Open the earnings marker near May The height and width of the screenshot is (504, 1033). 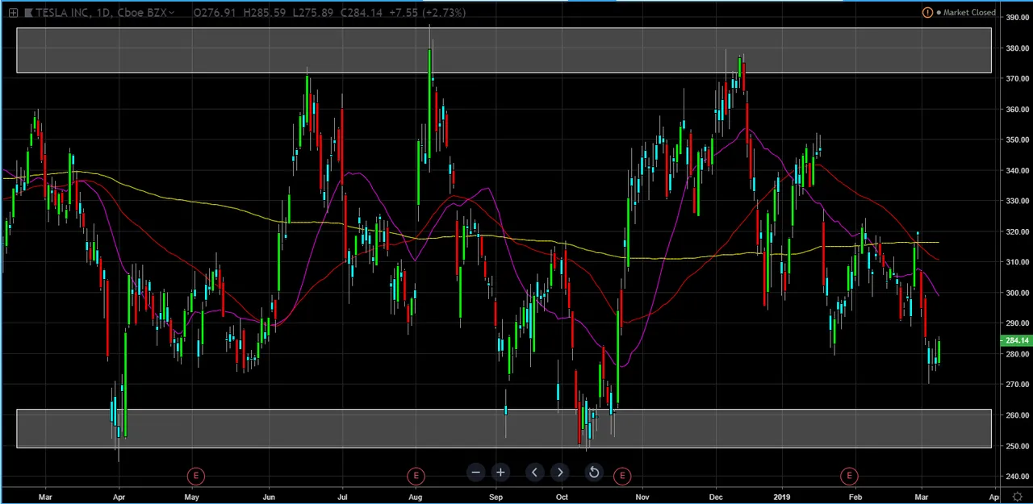click(x=195, y=476)
